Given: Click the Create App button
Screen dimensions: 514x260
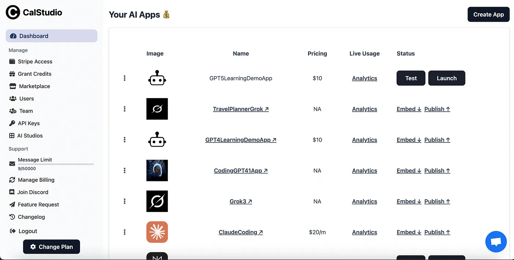Looking at the screenshot, I should click(x=488, y=14).
